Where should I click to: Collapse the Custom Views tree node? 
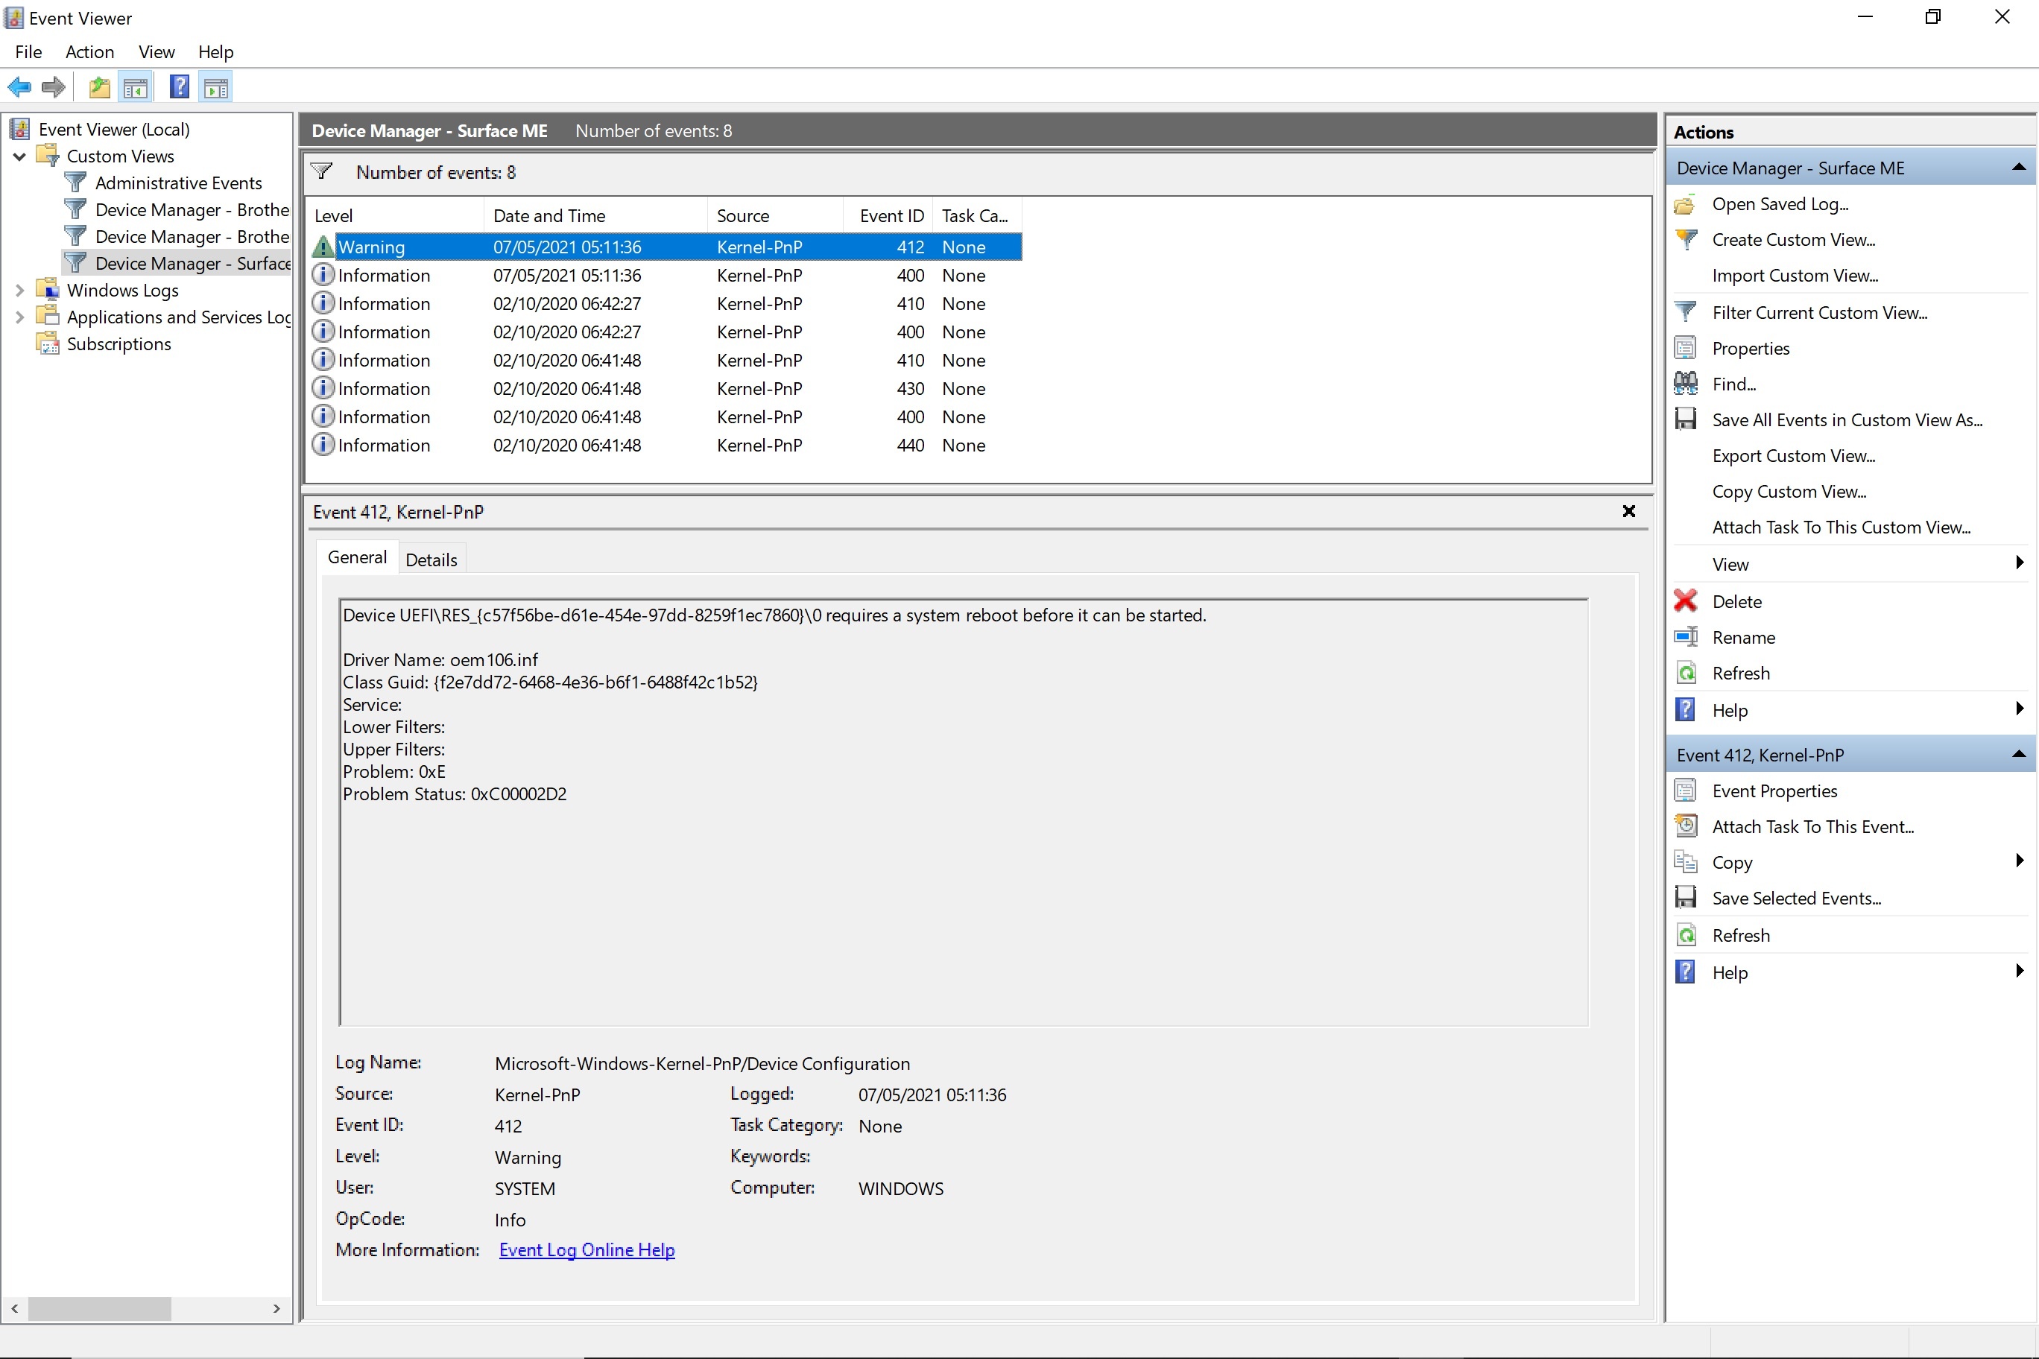pos(19,156)
